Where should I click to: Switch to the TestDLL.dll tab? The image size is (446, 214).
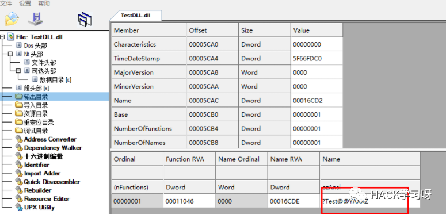(x=135, y=15)
